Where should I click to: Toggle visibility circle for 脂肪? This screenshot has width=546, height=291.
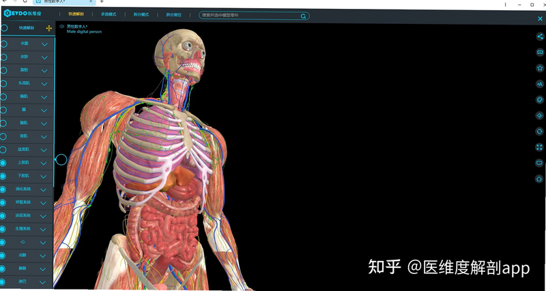[4, 70]
